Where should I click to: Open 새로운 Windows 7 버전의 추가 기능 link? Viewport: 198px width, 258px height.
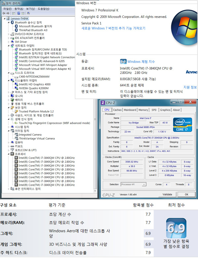(114, 28)
